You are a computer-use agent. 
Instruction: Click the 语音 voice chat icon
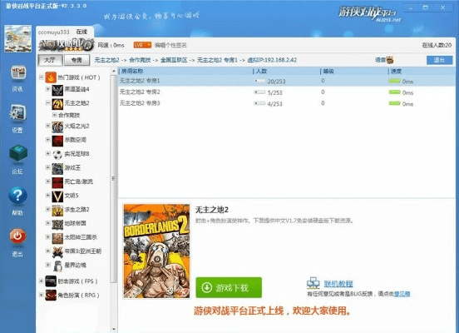tap(390, 60)
